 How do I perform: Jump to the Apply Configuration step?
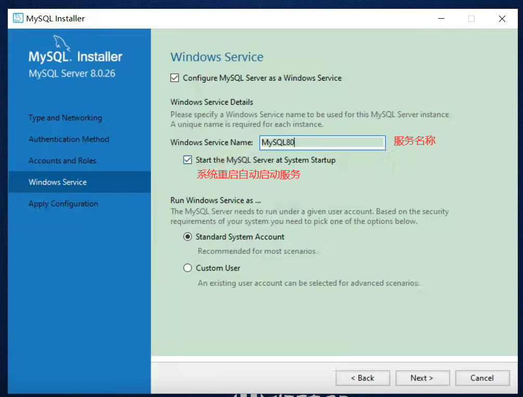click(63, 203)
